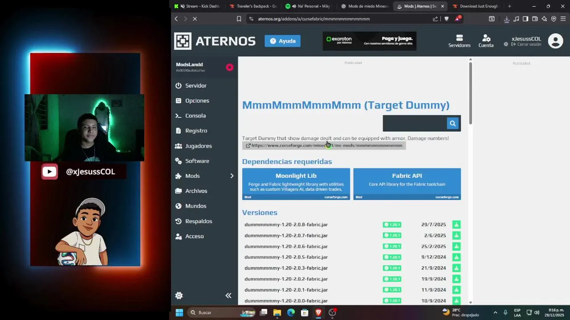Open a new browser tab
Screen dimensions: 570x320
click(x=509, y=6)
